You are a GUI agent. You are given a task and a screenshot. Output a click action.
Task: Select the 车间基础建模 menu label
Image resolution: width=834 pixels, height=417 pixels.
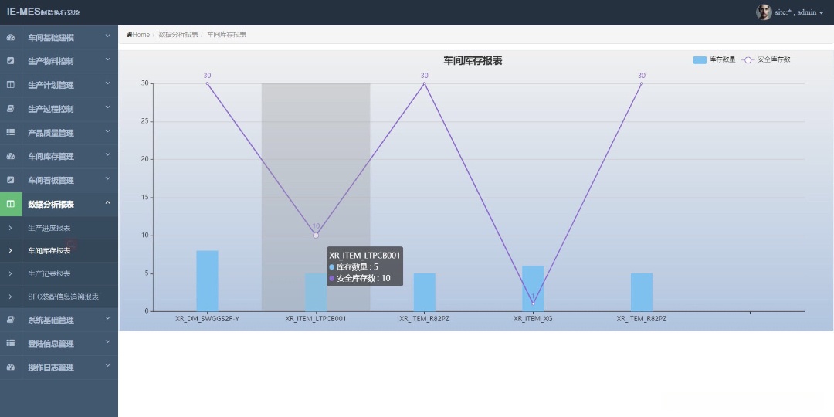tap(51, 38)
